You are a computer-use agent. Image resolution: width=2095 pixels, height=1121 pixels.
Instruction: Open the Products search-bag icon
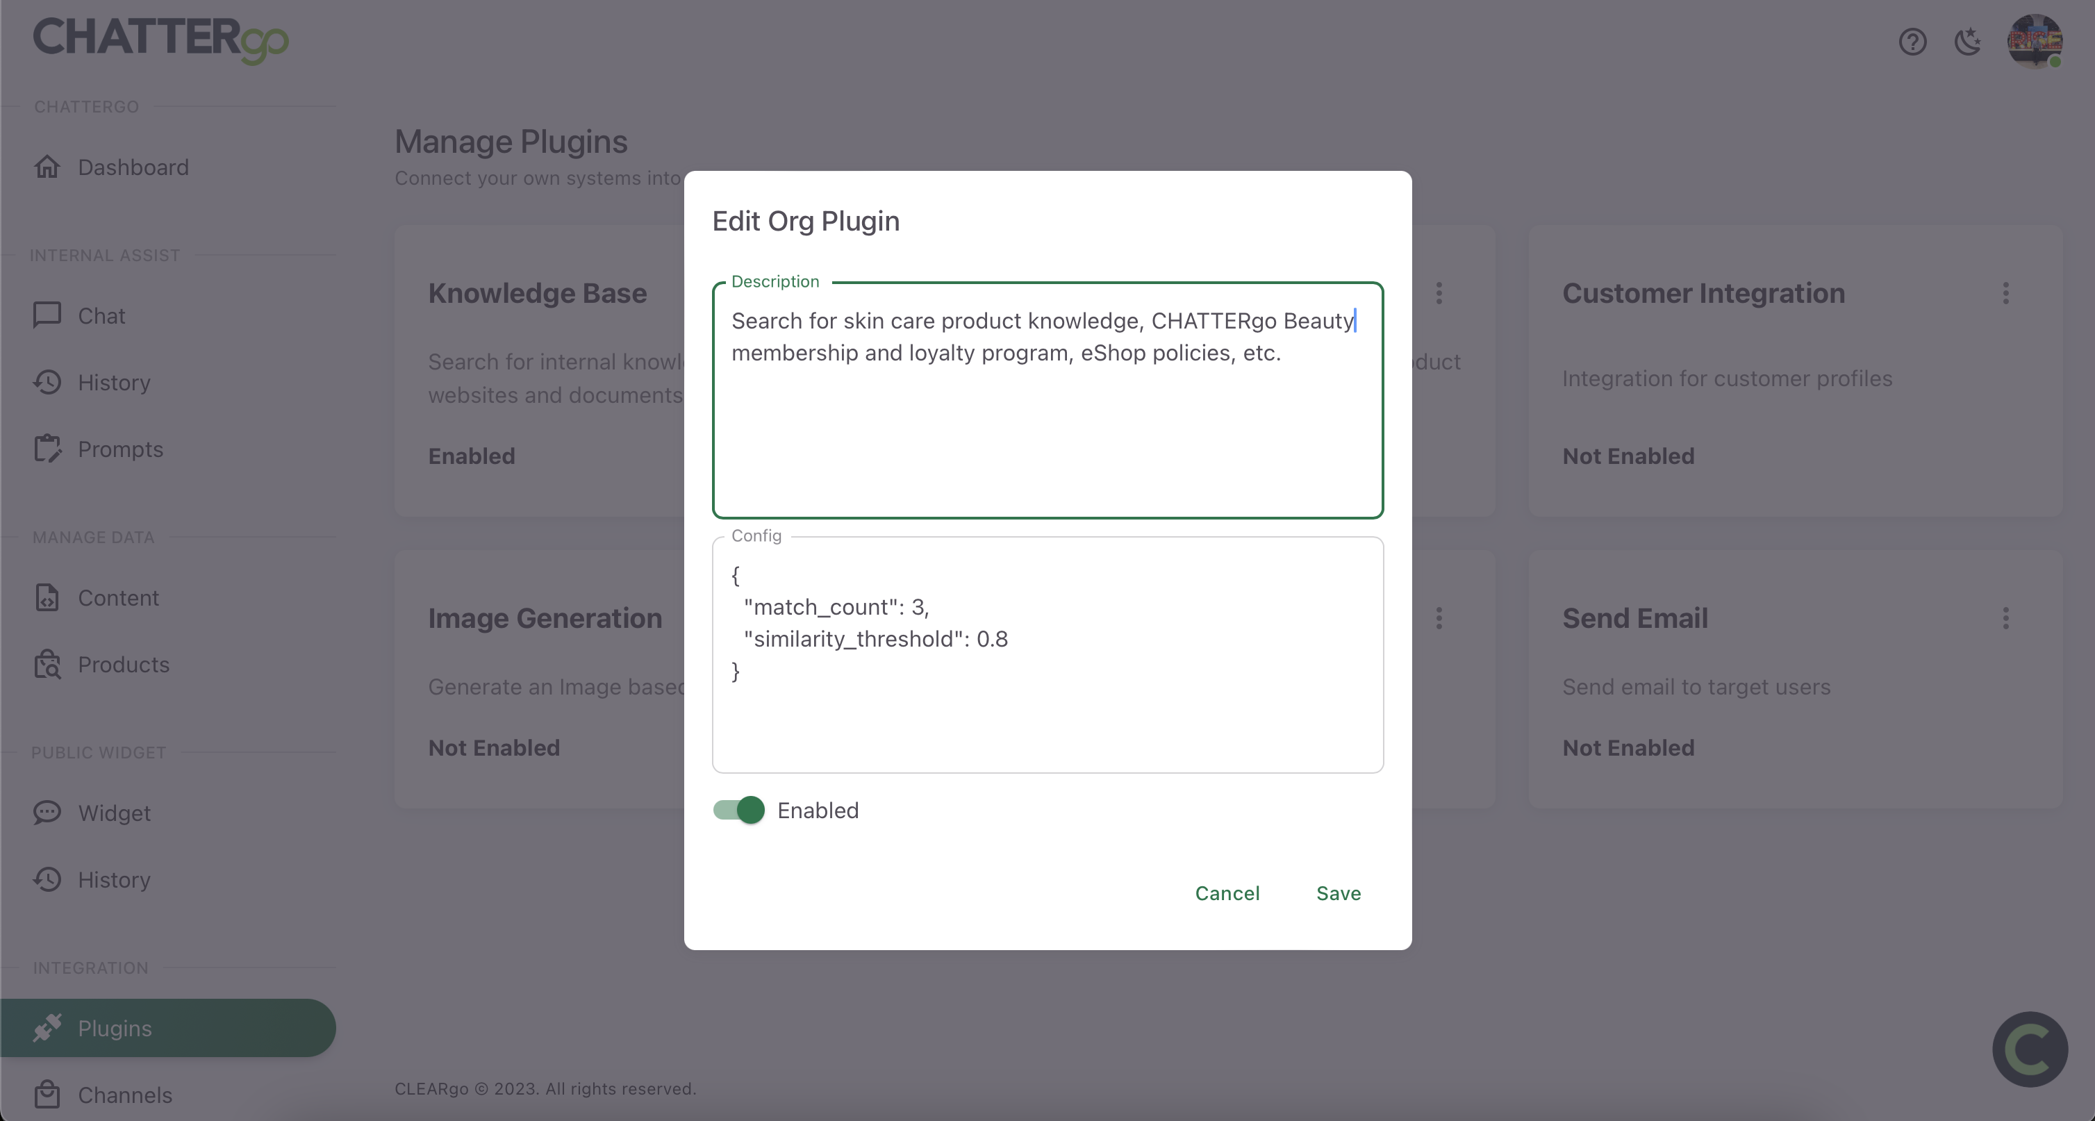[47, 664]
